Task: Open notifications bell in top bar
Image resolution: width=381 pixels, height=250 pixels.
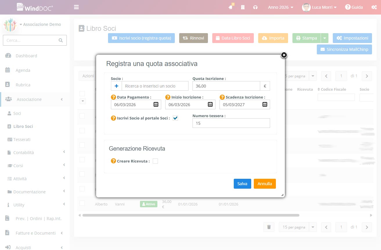Action: point(231,7)
